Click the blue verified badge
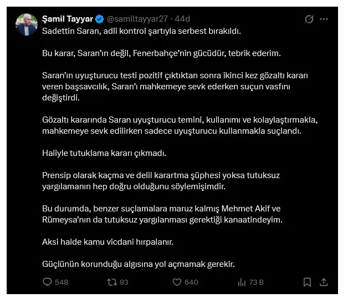 point(100,19)
